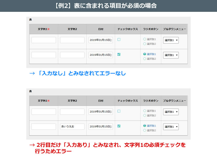
Task: Check the unchecked checkbox in upper table's first row
Action: (119, 39)
